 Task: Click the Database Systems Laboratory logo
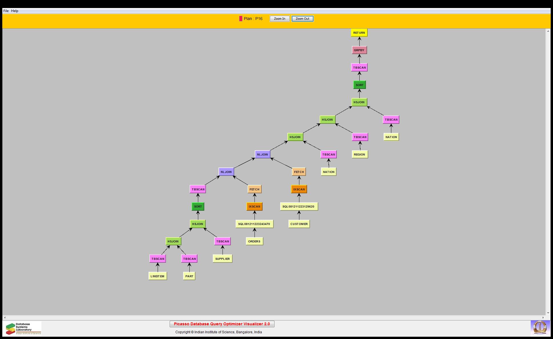click(x=23, y=328)
